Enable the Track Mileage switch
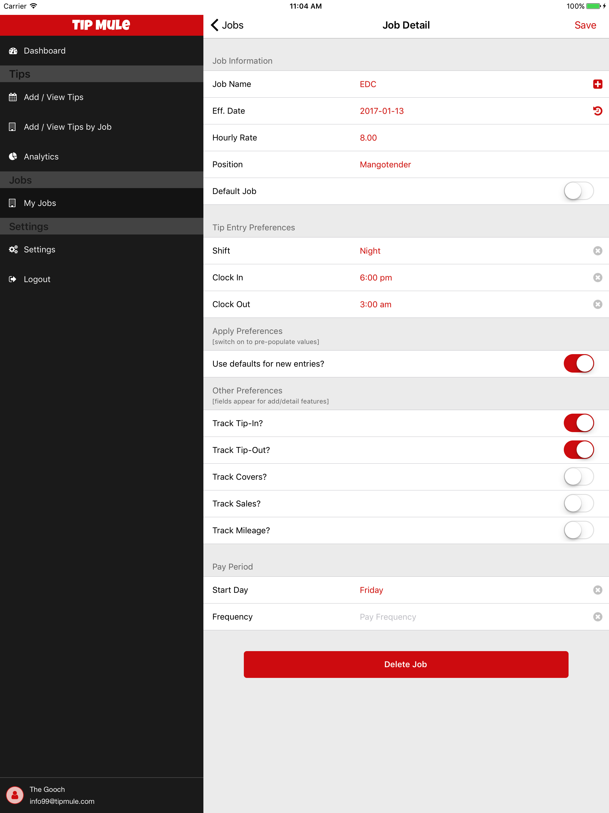Viewport: 609px width, 813px height. coord(578,530)
